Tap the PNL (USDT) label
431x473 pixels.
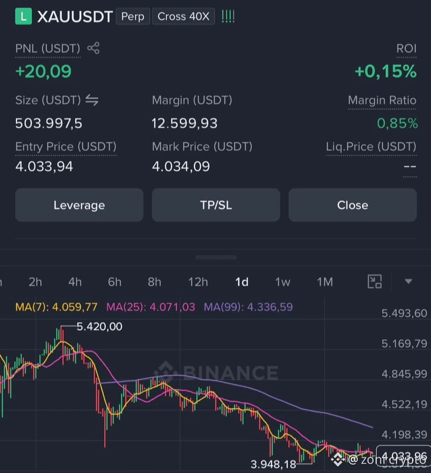48,49
